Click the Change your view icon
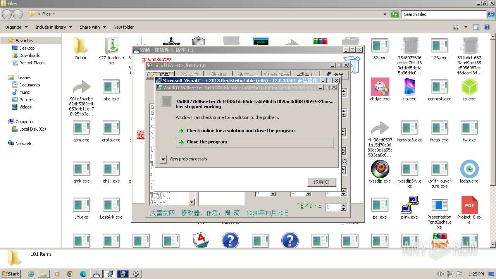Viewport: 496px width, 279px height. pyautogui.click(x=456, y=27)
